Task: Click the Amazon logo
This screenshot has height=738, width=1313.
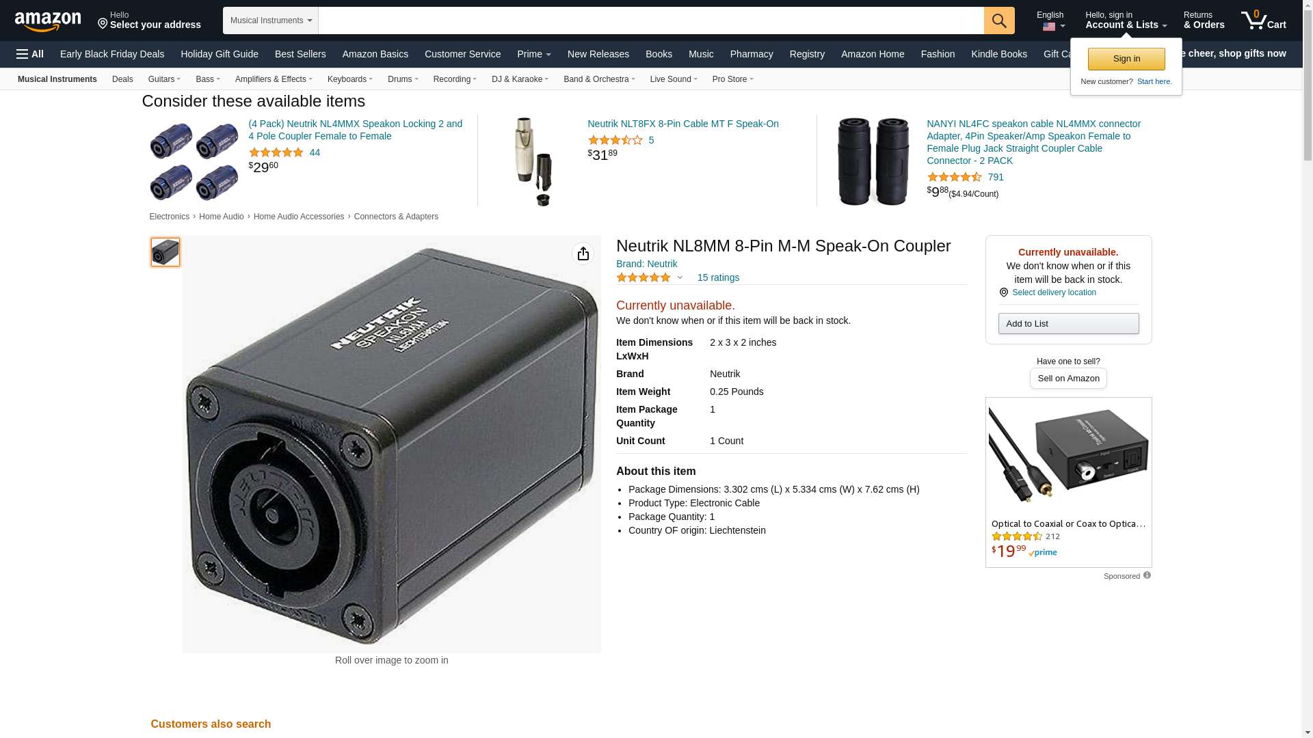Action: 48,21
